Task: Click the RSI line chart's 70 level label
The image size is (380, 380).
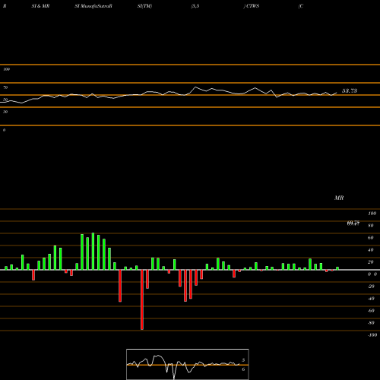Action: point(5,87)
